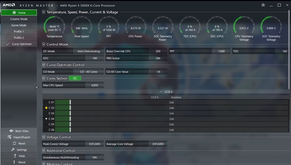The image size is (291, 165).
Task: Click the AMD logo in title bar
Action: pos(9,5)
